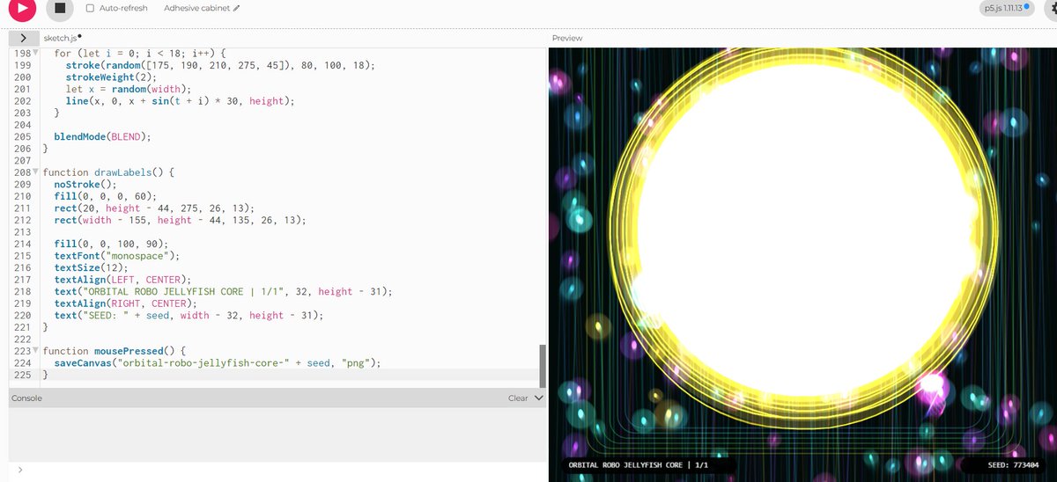The width and height of the screenshot is (1057, 482).
Task: Expand the file sidebar with the arrow
Action: tap(24, 38)
